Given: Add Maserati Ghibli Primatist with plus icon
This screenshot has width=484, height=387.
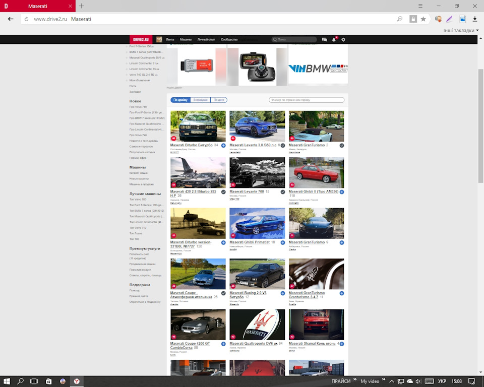Looking at the screenshot, I should [x=282, y=242].
